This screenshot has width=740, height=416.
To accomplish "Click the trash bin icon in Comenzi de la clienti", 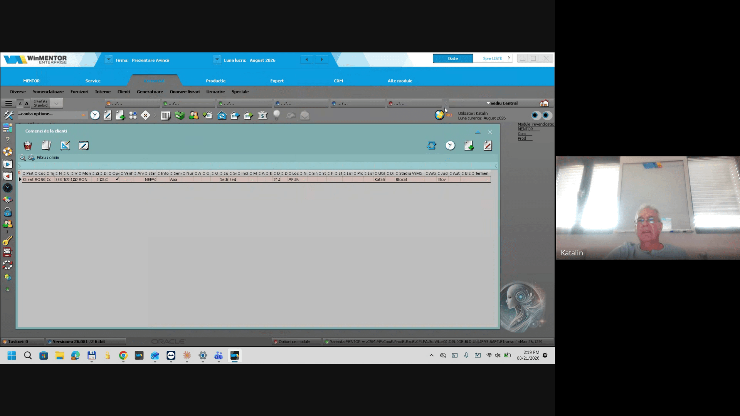I will (28, 146).
